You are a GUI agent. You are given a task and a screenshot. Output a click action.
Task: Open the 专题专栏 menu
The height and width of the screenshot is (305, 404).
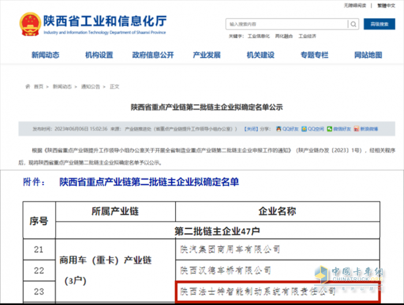pyautogui.click(x=315, y=55)
